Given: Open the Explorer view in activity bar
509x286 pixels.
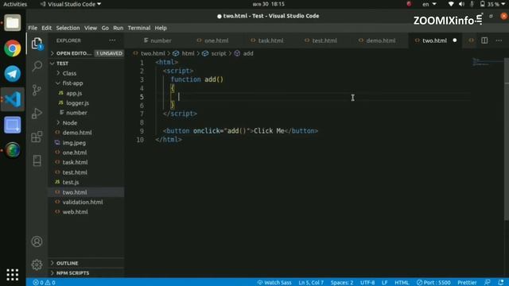Looking at the screenshot, I should click(37, 44).
